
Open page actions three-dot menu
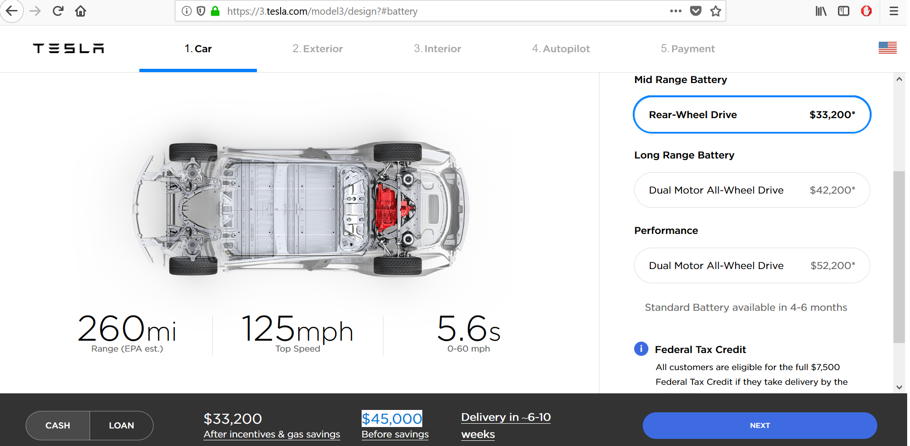(675, 11)
